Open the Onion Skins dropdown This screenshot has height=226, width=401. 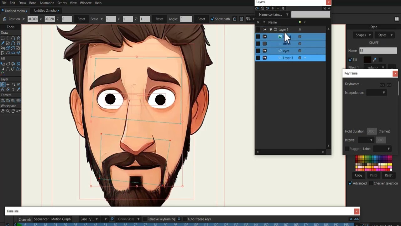pos(129,219)
